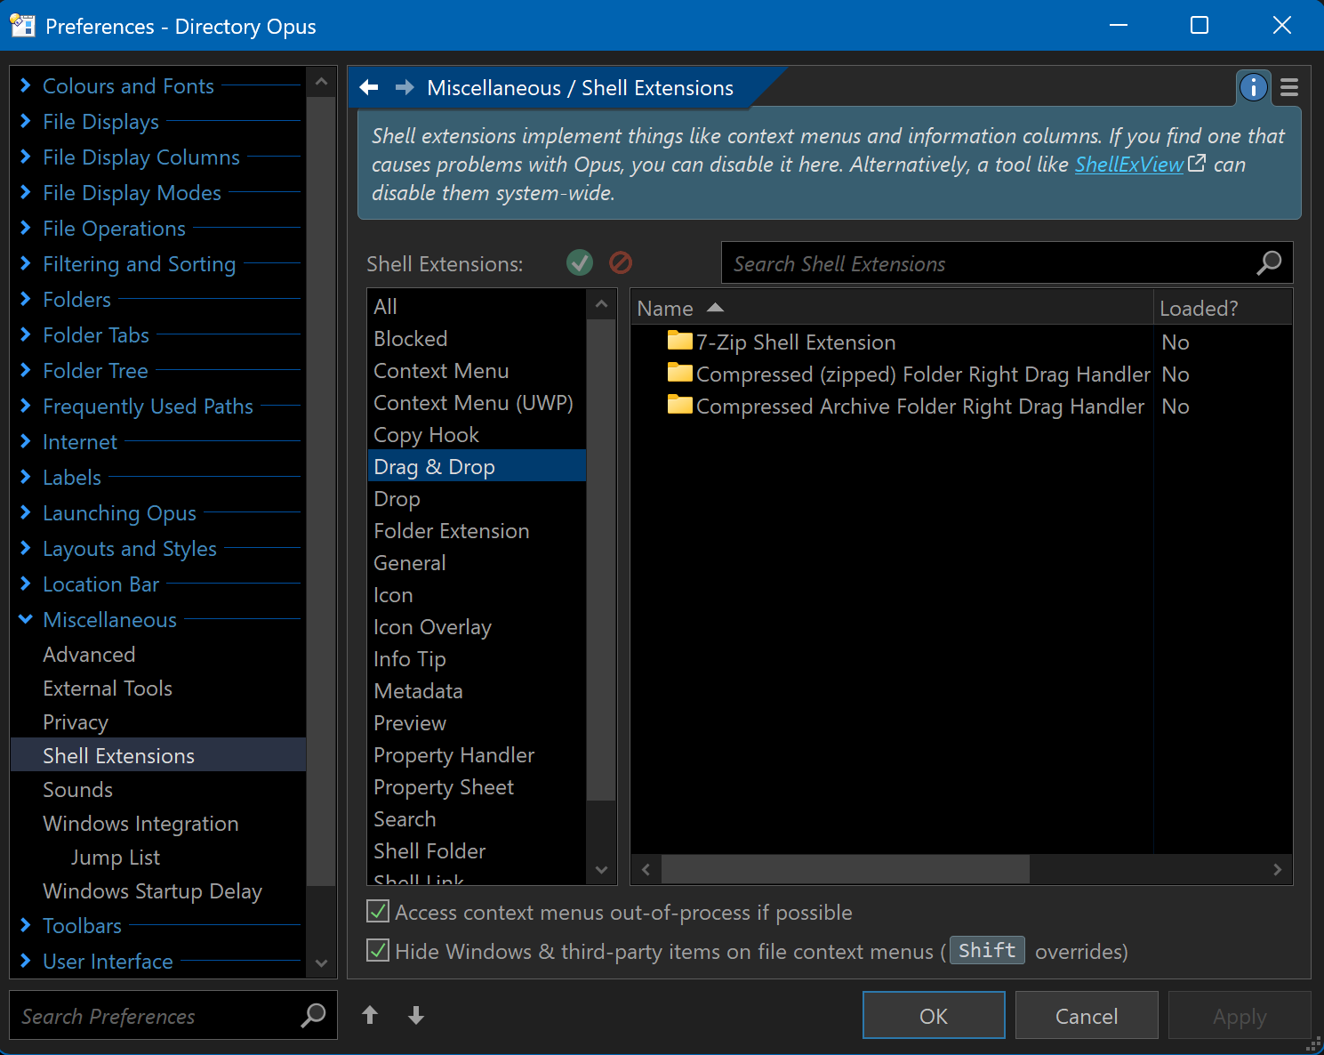The image size is (1324, 1055).
Task: Expand the Colours and Fonts category
Action: [26, 85]
